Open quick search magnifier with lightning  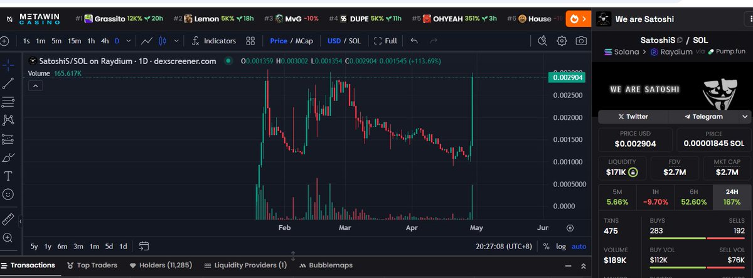point(543,41)
